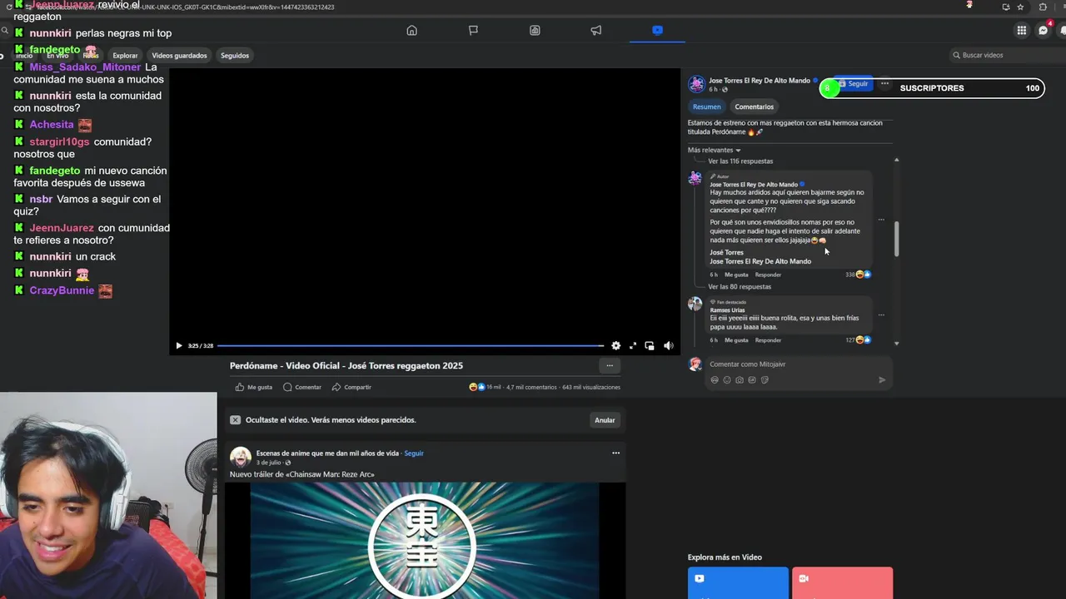Image resolution: width=1066 pixels, height=599 pixels.
Task: Reply to Jose Torres's author comment
Action: pyautogui.click(x=768, y=275)
